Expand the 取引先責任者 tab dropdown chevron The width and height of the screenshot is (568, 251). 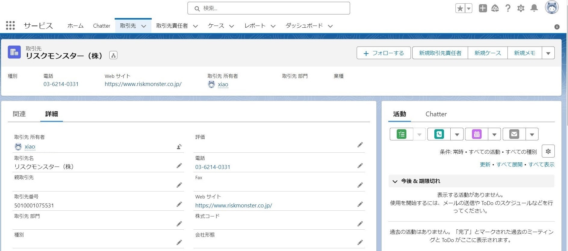pos(195,26)
